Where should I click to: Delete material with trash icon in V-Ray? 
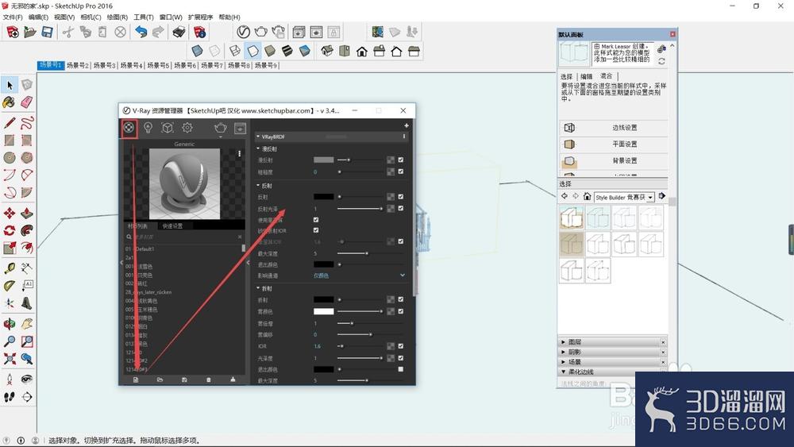209,380
